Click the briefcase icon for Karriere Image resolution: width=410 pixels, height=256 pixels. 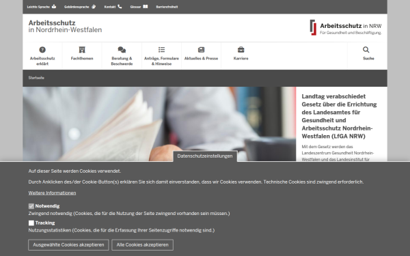(x=241, y=50)
